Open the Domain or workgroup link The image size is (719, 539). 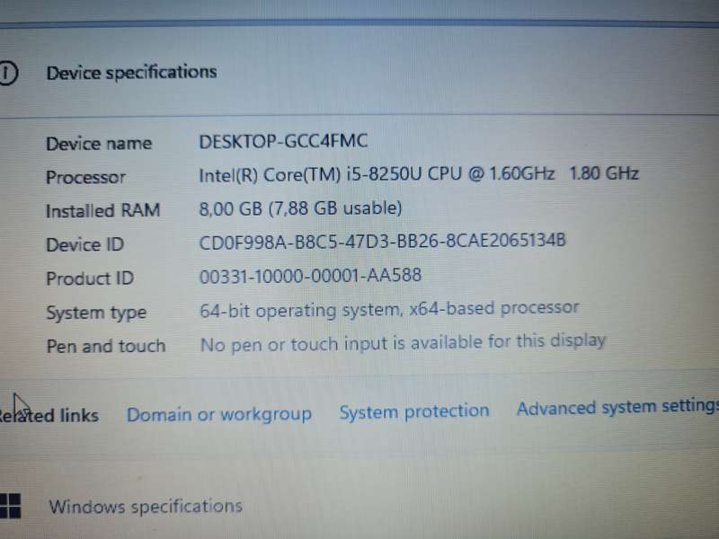pyautogui.click(x=219, y=414)
